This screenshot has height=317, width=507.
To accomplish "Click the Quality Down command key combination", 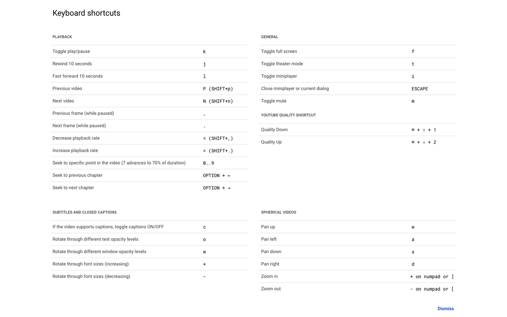I will [424, 130].
